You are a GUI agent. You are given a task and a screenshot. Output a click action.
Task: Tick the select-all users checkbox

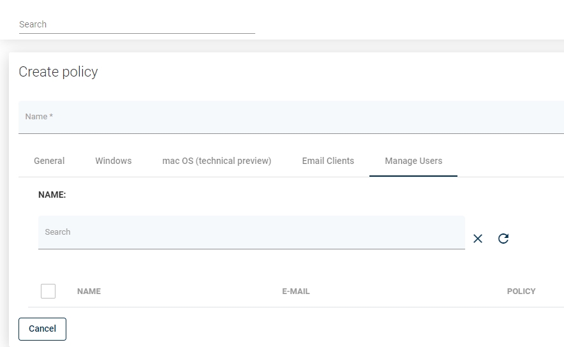(x=48, y=291)
